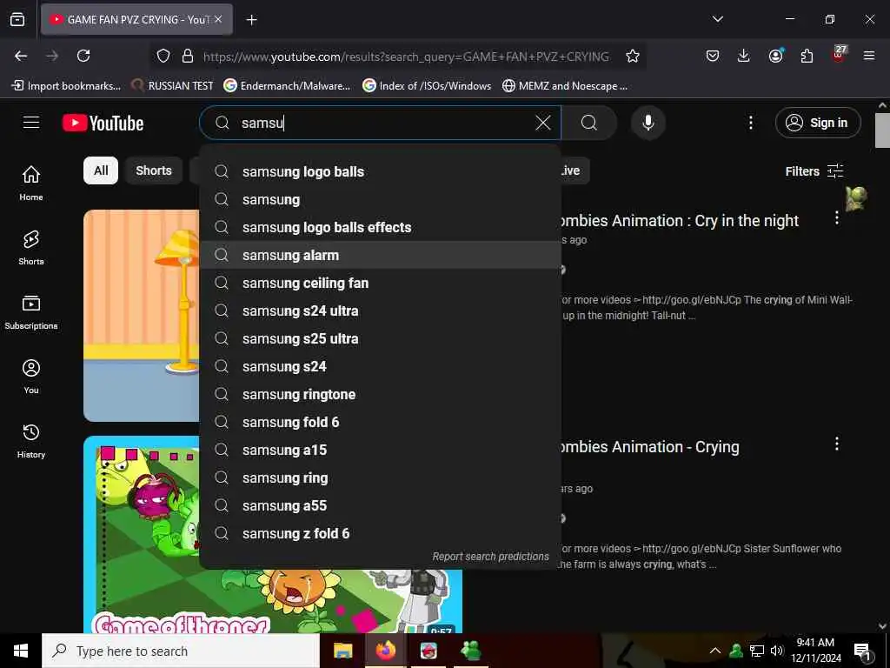Click the Sign in button
The image size is (890, 668).
tap(818, 123)
